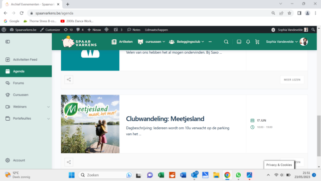Click Nieuw in admin bar

tap(94, 30)
